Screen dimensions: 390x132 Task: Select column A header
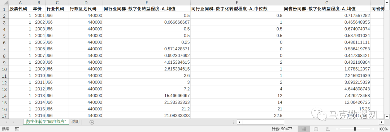coord(20,3)
